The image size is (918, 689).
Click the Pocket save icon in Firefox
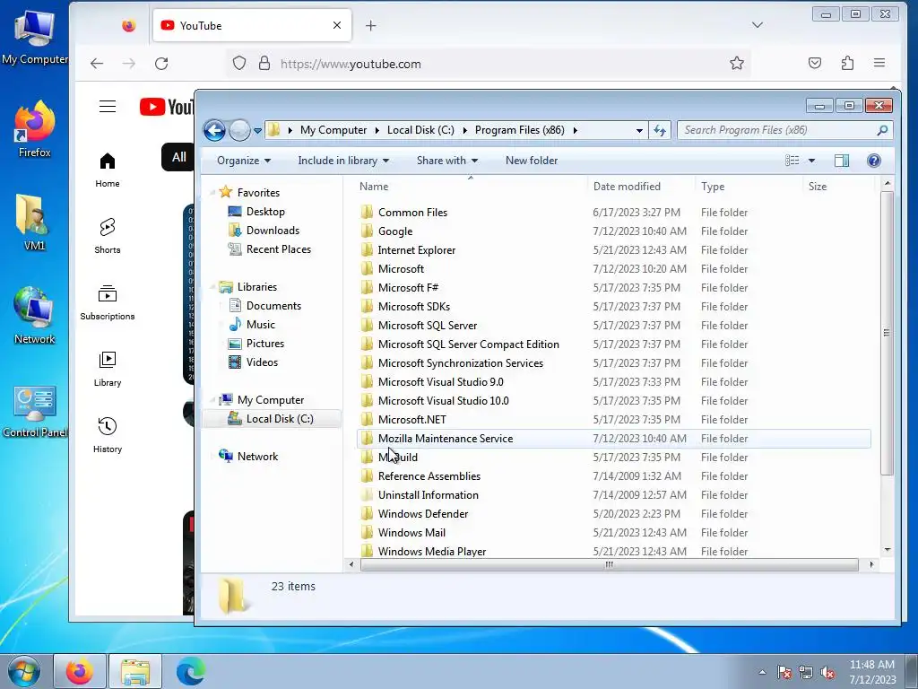tap(814, 63)
